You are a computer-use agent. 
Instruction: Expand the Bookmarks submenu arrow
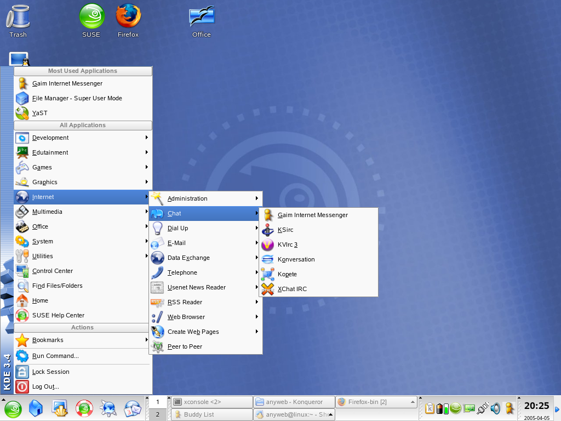click(x=147, y=340)
